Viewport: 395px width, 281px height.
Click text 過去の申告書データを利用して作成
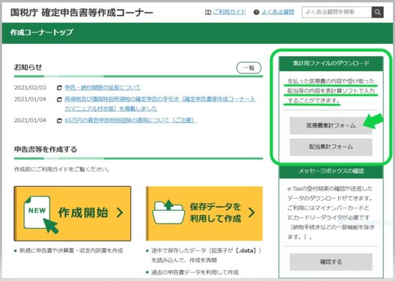click(195, 272)
